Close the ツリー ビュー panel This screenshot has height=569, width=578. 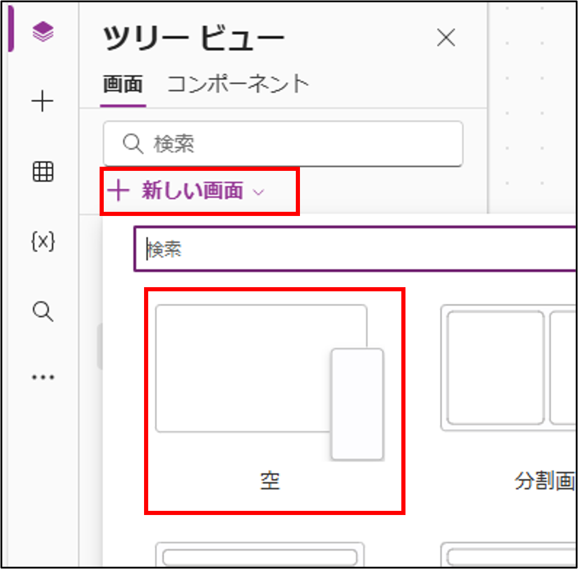click(446, 38)
